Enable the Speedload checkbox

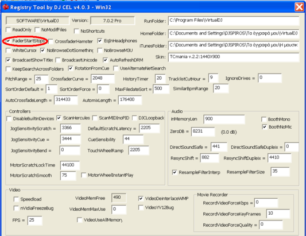(16, 199)
